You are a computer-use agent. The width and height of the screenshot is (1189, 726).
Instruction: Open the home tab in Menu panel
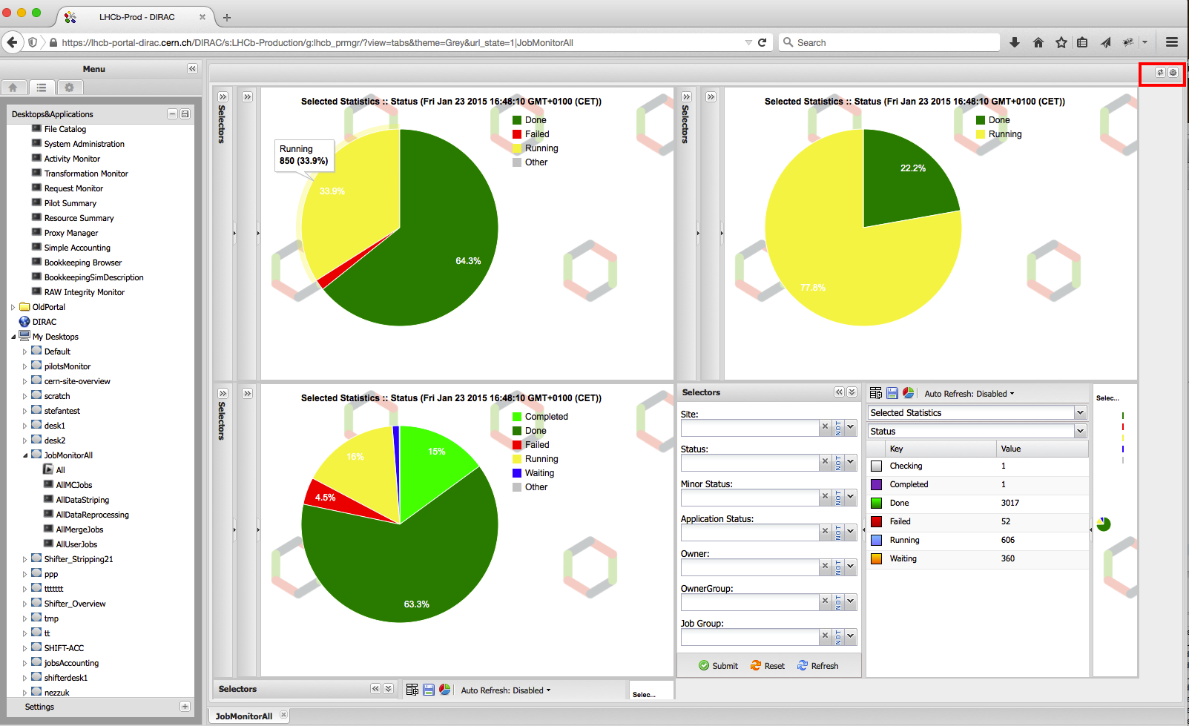coord(13,88)
